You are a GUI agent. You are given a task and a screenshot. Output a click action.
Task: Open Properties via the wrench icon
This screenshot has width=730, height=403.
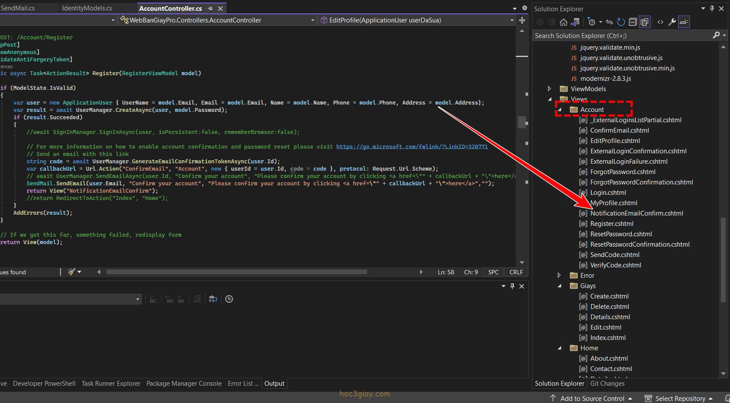[x=672, y=22]
